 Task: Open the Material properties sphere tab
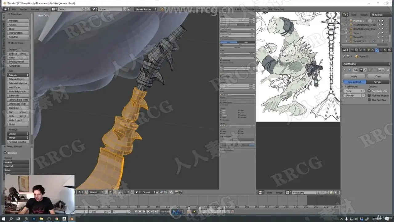pyautogui.click(x=385, y=50)
